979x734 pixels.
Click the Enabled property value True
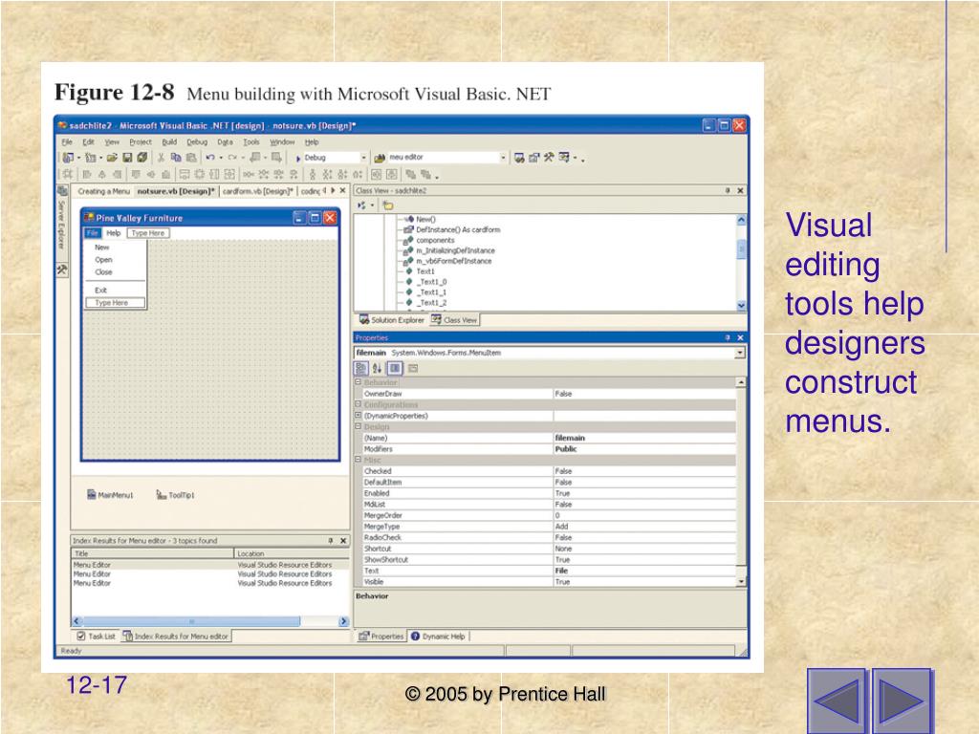pos(644,494)
